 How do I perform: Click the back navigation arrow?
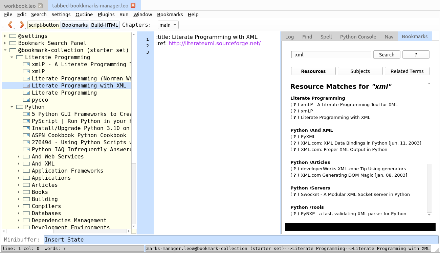(10, 25)
